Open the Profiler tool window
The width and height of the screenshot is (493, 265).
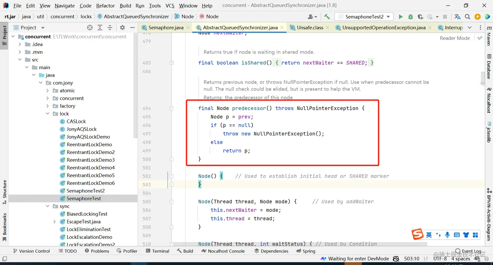(x=127, y=251)
